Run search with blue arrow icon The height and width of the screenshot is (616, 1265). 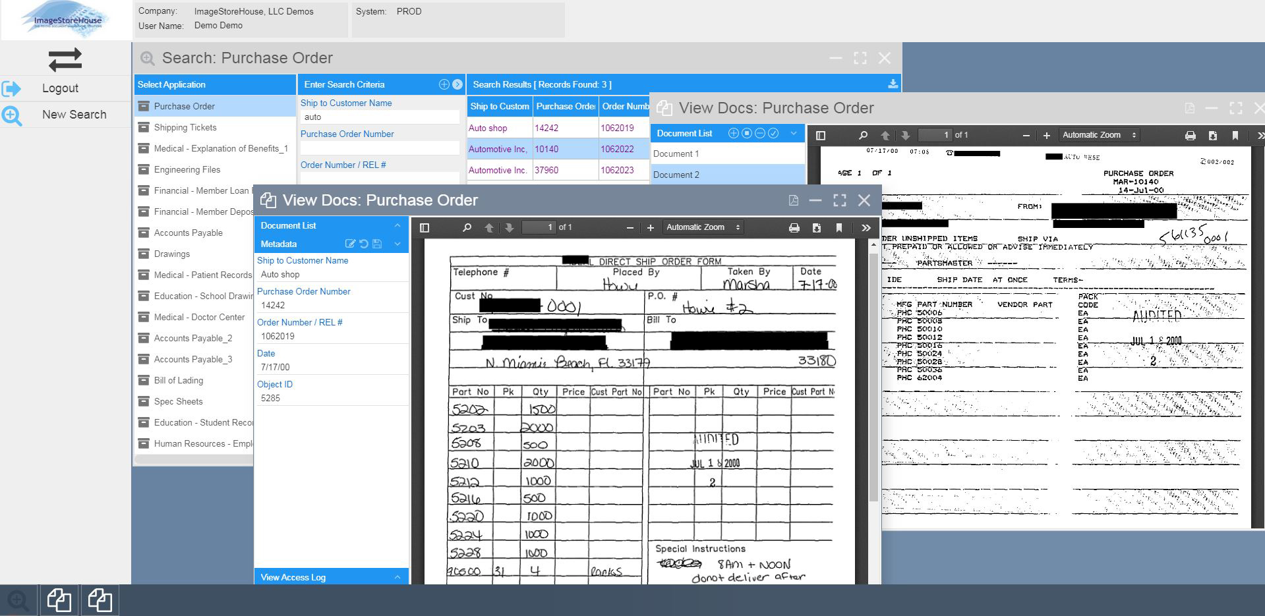point(457,84)
